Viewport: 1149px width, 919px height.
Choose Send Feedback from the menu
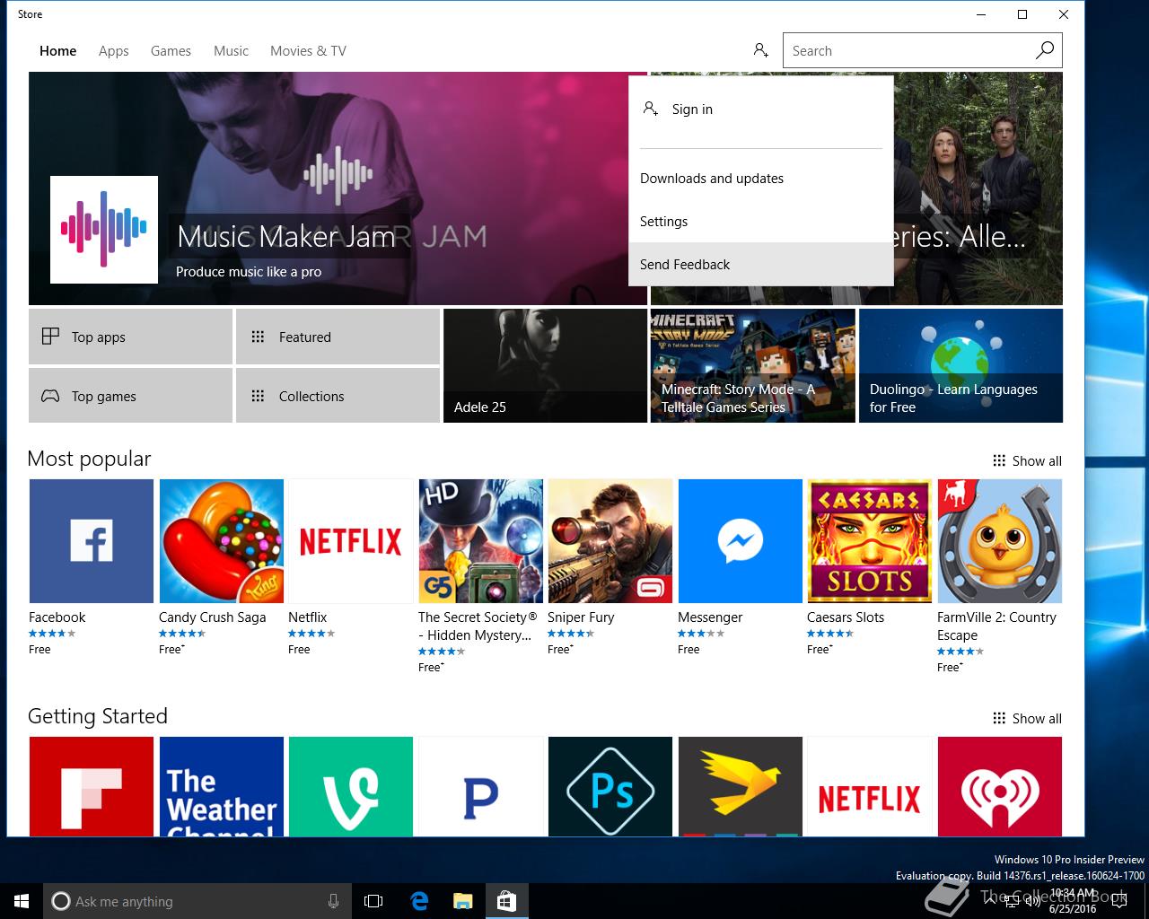(x=761, y=265)
